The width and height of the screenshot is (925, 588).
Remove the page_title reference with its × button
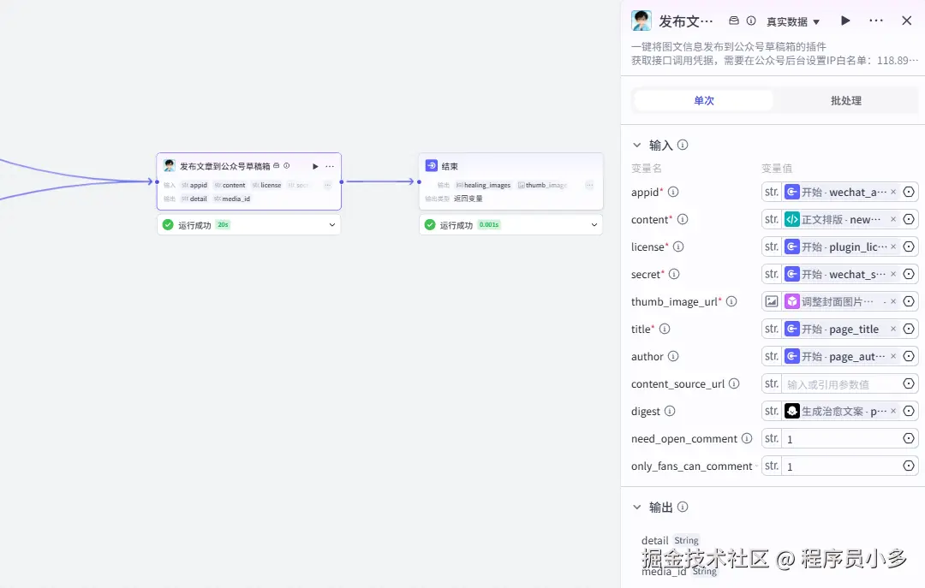pyautogui.click(x=892, y=329)
